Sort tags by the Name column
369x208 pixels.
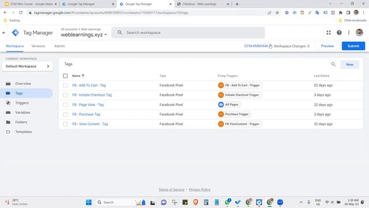(x=78, y=76)
